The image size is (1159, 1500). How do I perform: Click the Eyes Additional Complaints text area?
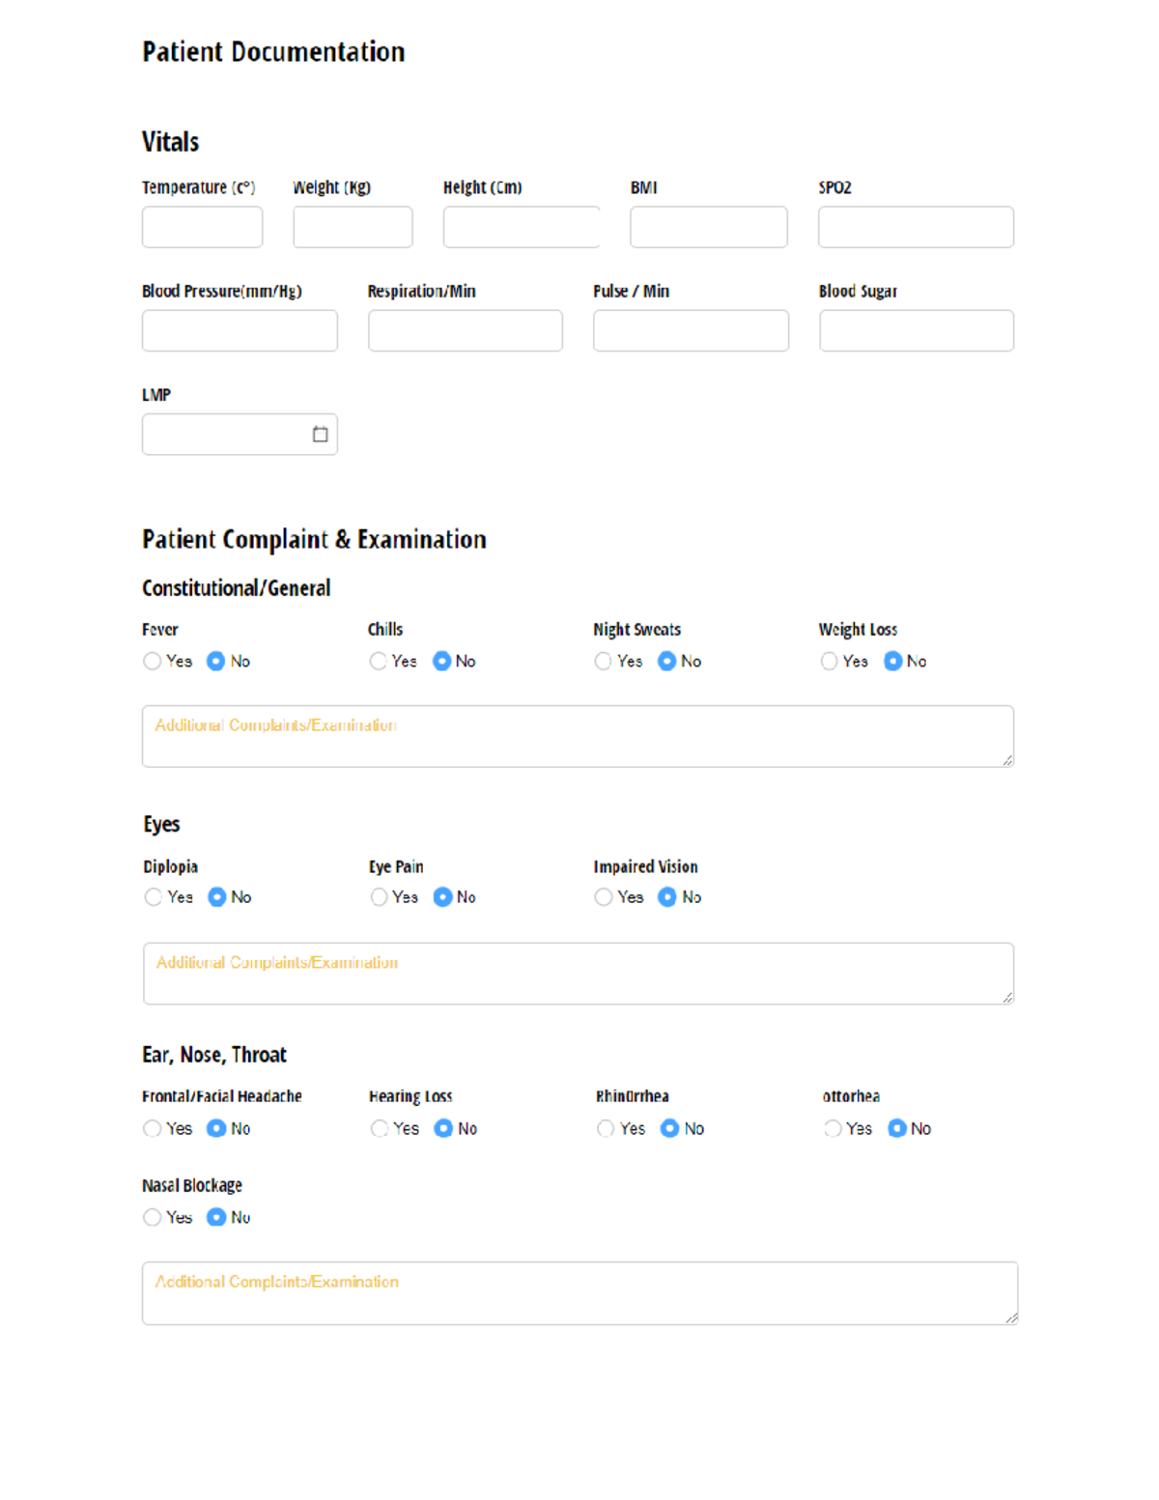[x=578, y=975]
